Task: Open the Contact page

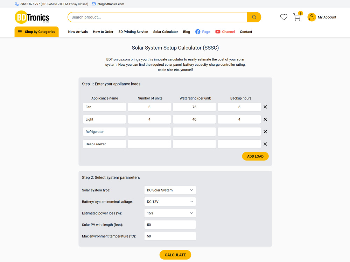Action: coord(246,32)
